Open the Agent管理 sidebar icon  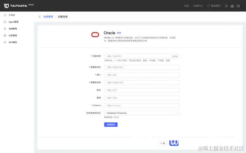[5, 22]
